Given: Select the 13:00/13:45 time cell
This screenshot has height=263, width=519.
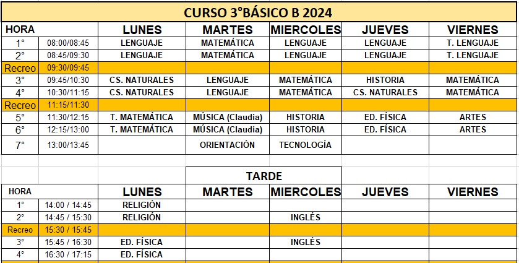Looking at the screenshot, I should click(x=68, y=145).
